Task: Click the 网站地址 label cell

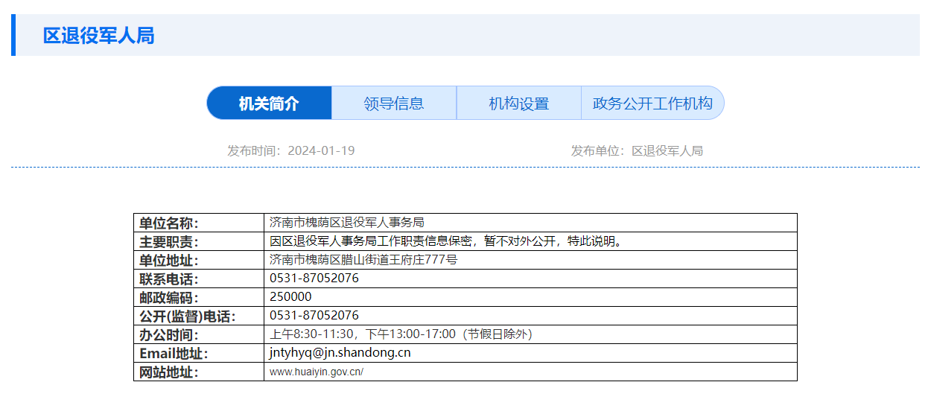Action: click(x=199, y=372)
